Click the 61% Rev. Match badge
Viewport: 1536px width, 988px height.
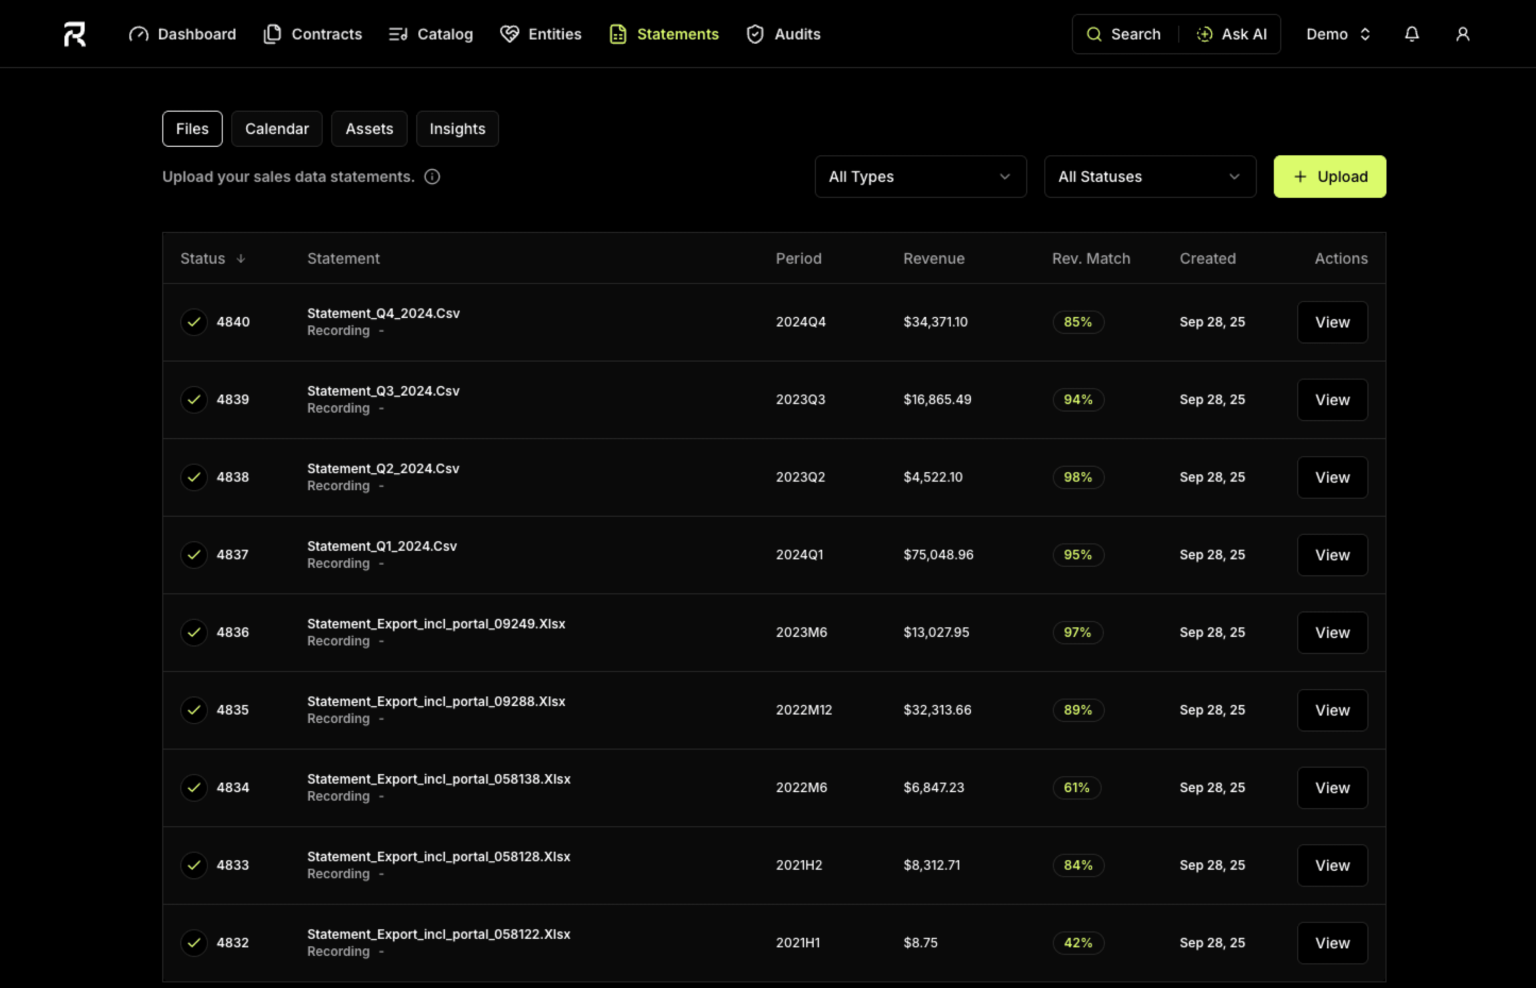pyautogui.click(x=1077, y=788)
